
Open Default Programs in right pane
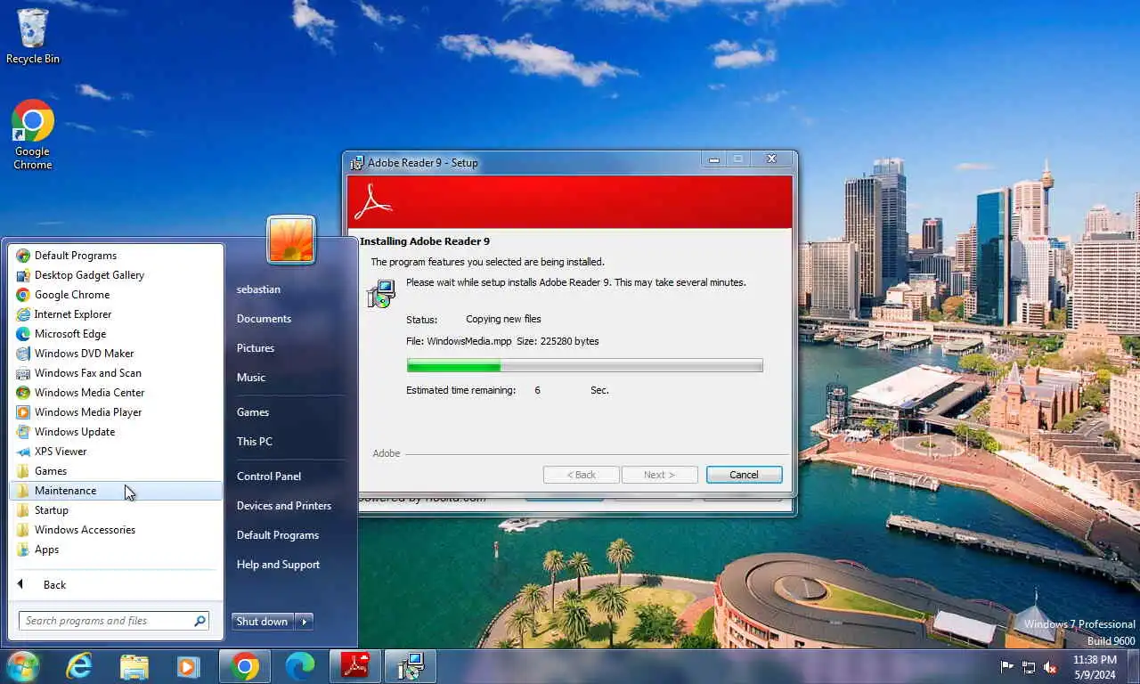click(278, 535)
